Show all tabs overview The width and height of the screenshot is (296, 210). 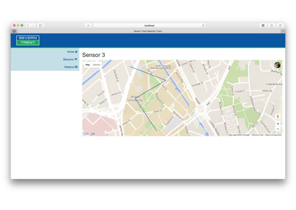280,26
